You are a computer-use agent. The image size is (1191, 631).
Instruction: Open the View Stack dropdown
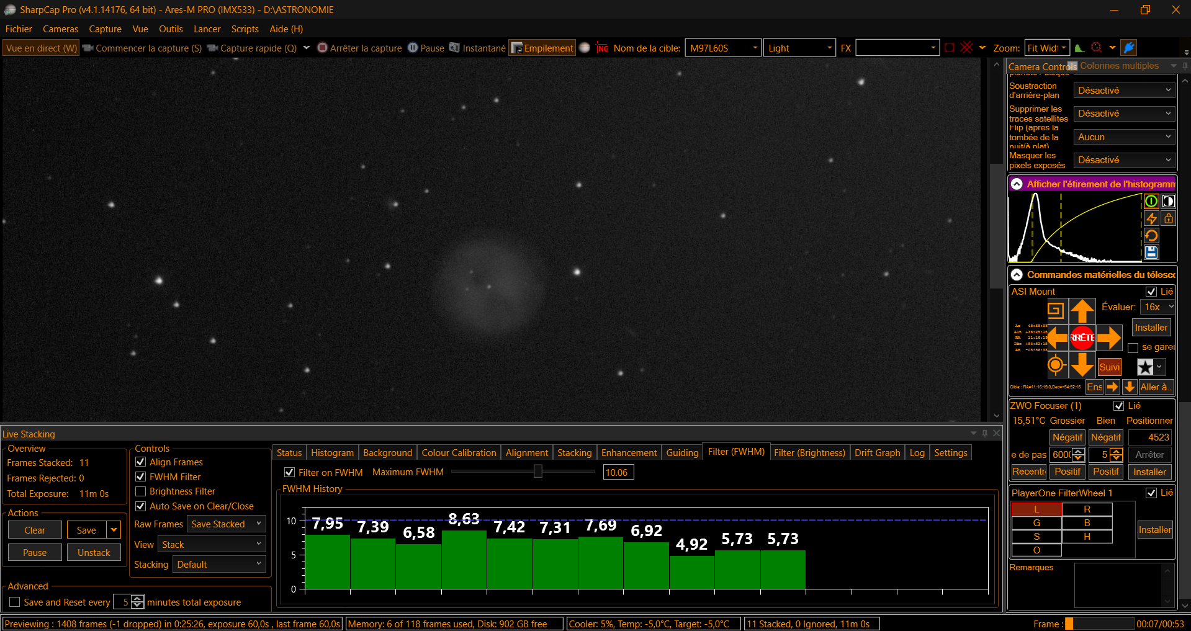click(212, 544)
